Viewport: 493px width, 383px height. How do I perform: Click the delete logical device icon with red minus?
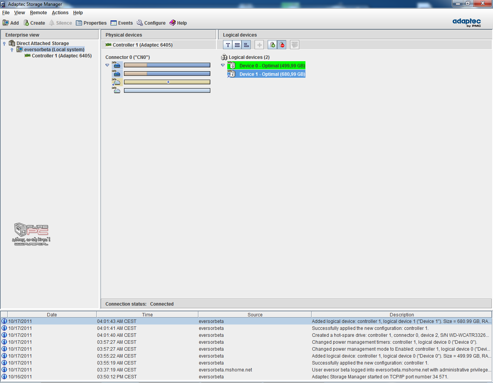[x=282, y=45]
